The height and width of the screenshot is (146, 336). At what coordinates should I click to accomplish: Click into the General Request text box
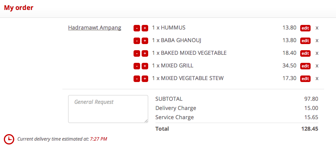coord(108,109)
